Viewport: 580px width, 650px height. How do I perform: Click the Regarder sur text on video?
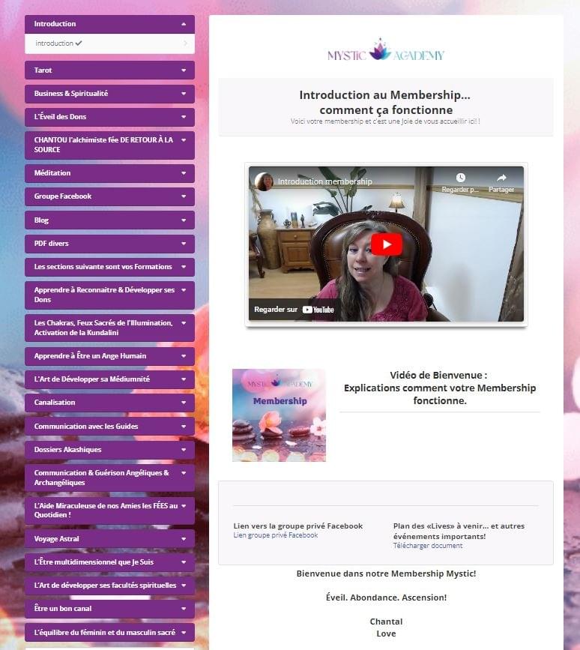[x=276, y=309]
